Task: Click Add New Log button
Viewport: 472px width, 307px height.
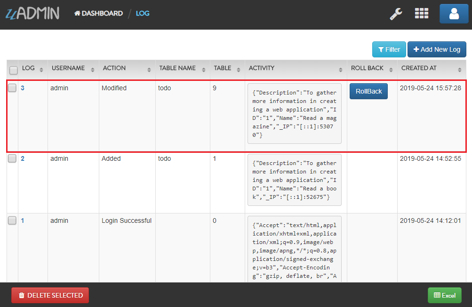Action: [437, 49]
